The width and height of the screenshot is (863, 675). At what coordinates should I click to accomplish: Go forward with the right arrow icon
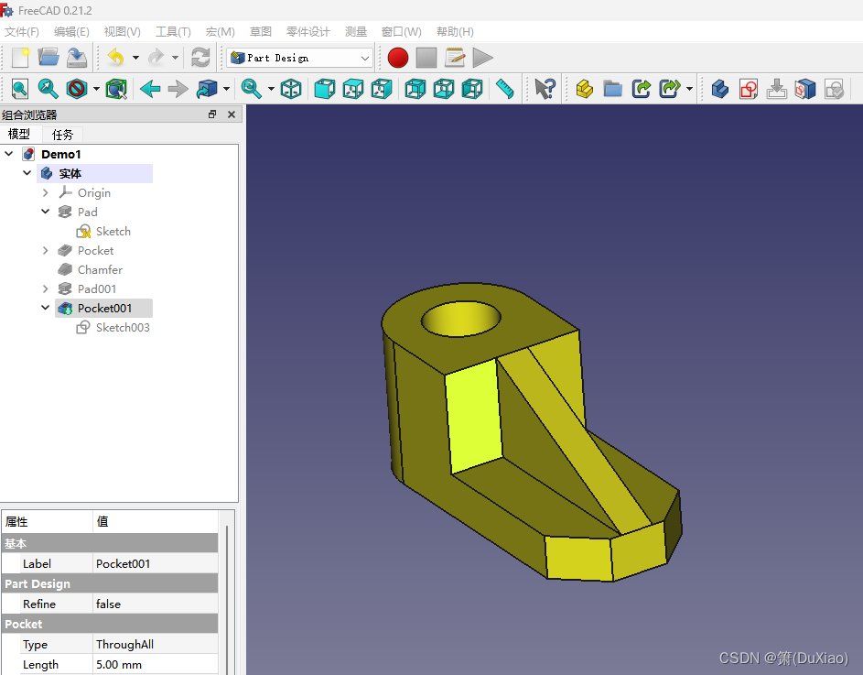[x=178, y=89]
